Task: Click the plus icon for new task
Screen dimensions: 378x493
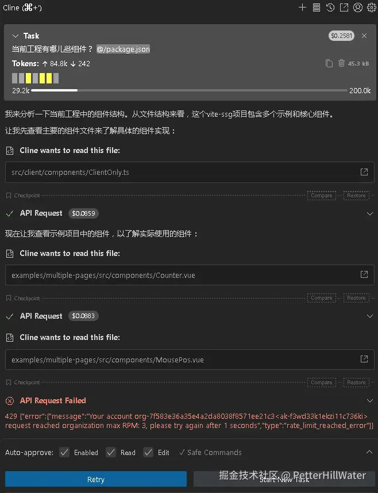Action: point(302,7)
